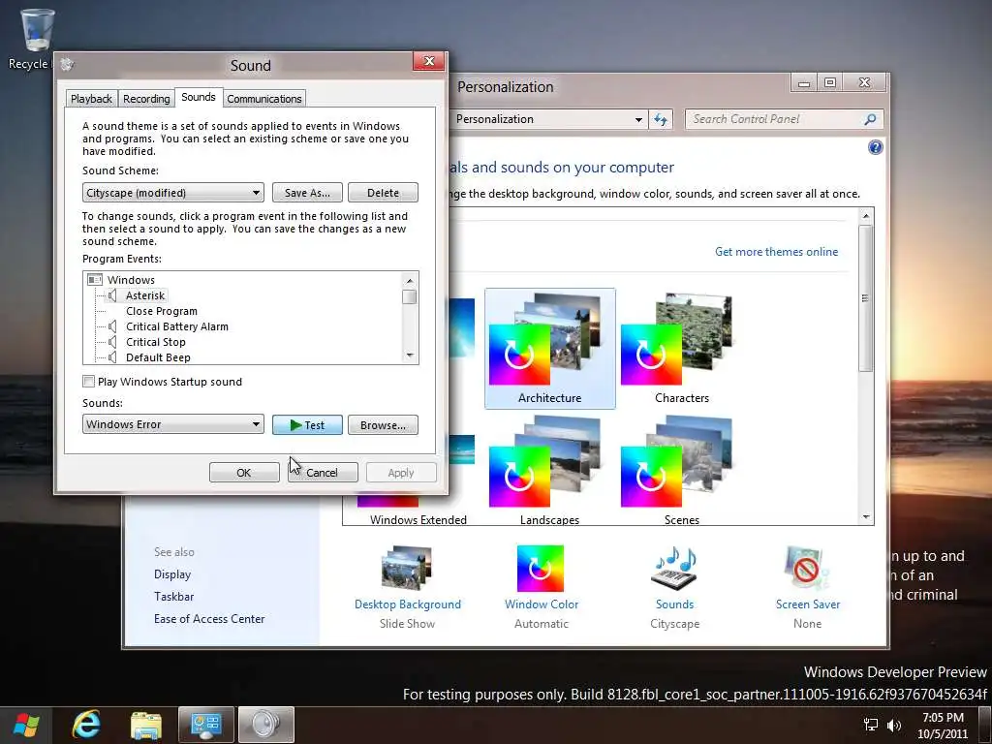The height and width of the screenshot is (744, 992).
Task: Select the Default Beep event
Action: coord(158,356)
